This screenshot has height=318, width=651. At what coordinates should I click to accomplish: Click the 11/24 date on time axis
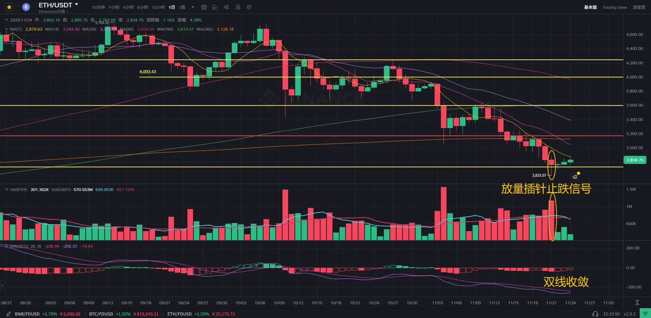[x=570, y=303]
